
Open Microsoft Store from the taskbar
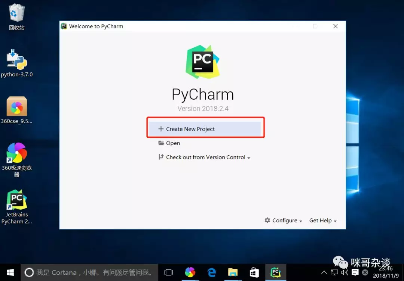254,272
